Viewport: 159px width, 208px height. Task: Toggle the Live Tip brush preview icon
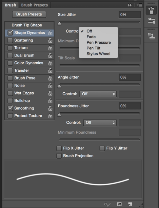[107, 204]
